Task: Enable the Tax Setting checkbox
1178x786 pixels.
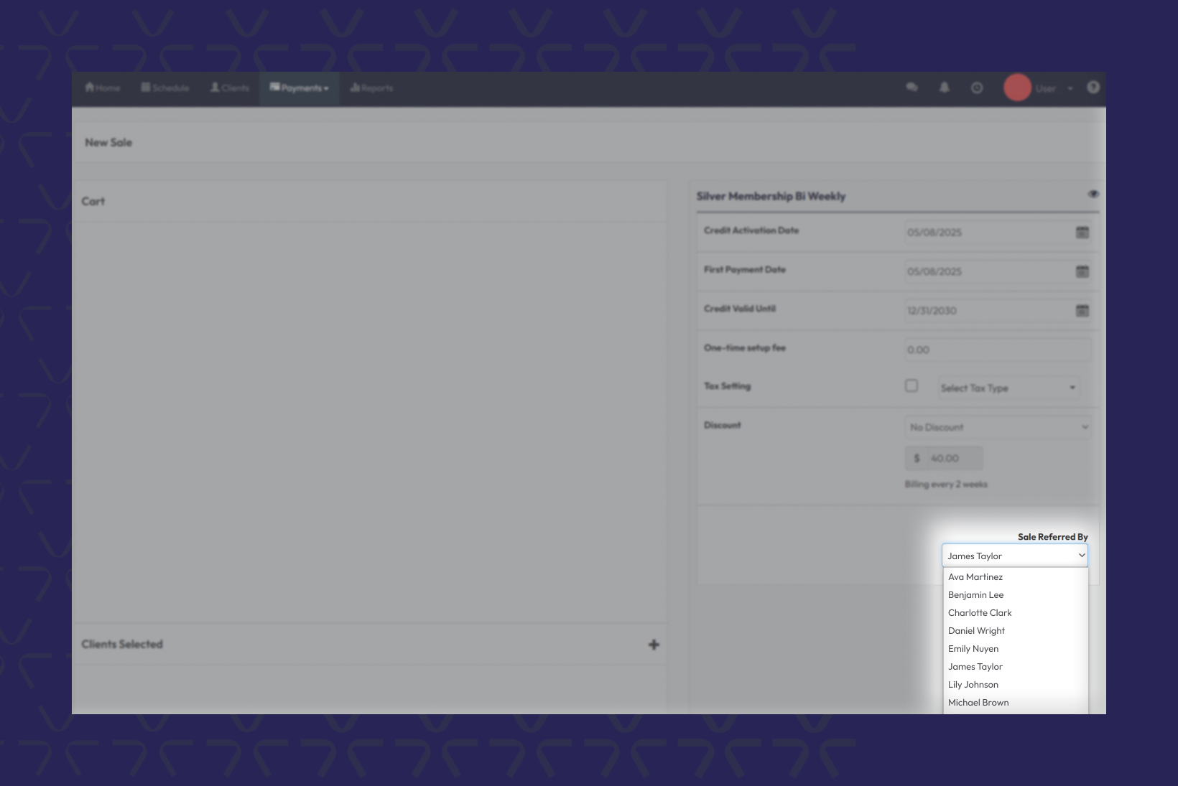Action: click(x=912, y=386)
